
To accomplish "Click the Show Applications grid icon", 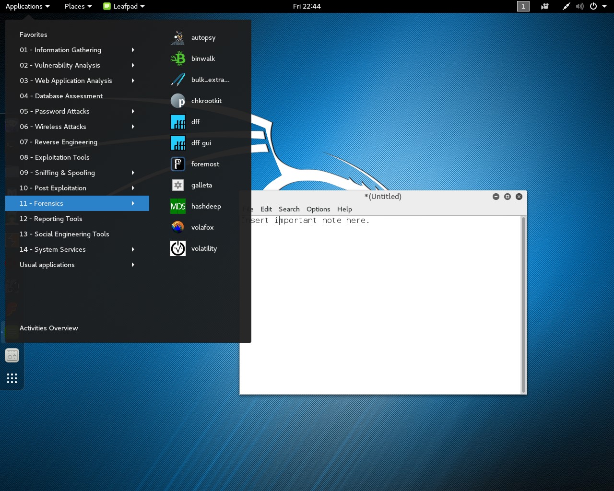I will pos(12,378).
